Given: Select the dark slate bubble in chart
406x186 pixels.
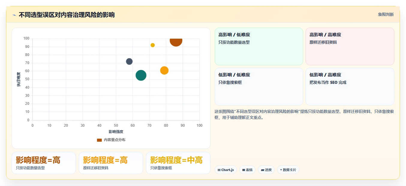Looking at the screenshot, I should [x=129, y=61].
